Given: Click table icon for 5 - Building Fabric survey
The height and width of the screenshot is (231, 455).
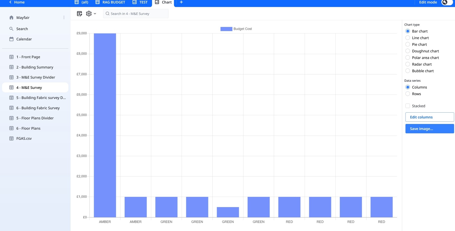Looking at the screenshot, I should pyautogui.click(x=11, y=98).
